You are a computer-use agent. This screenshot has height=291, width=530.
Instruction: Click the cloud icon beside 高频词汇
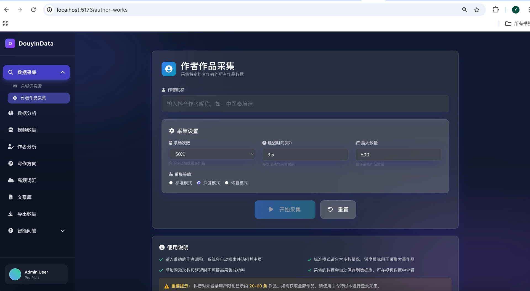click(11, 180)
